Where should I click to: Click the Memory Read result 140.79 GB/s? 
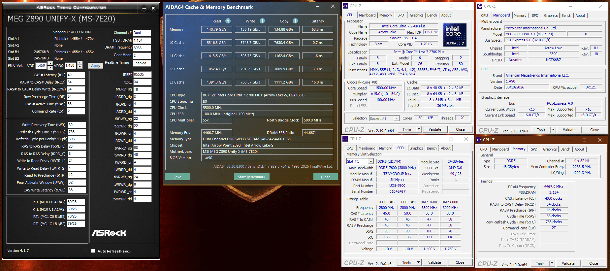[216, 29]
